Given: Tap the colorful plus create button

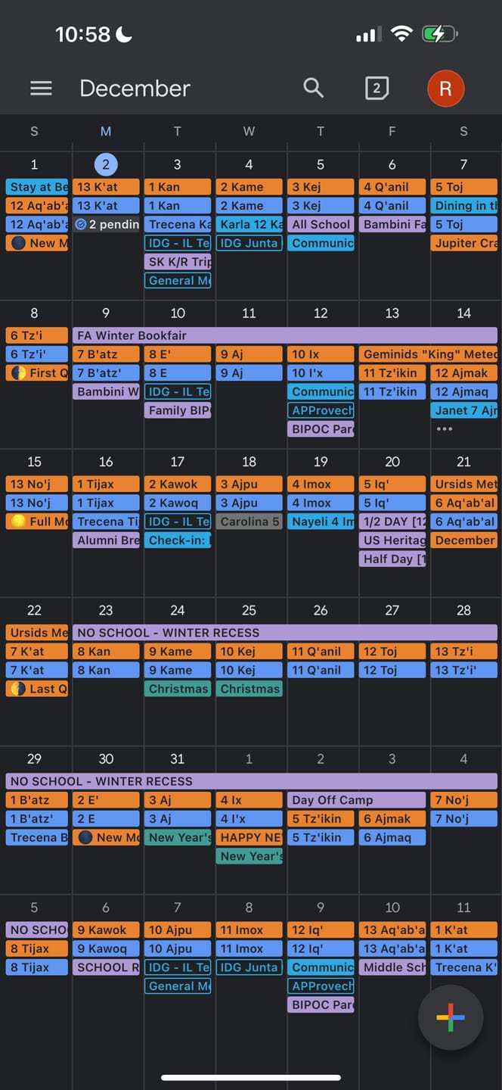Looking at the screenshot, I should click(451, 1017).
